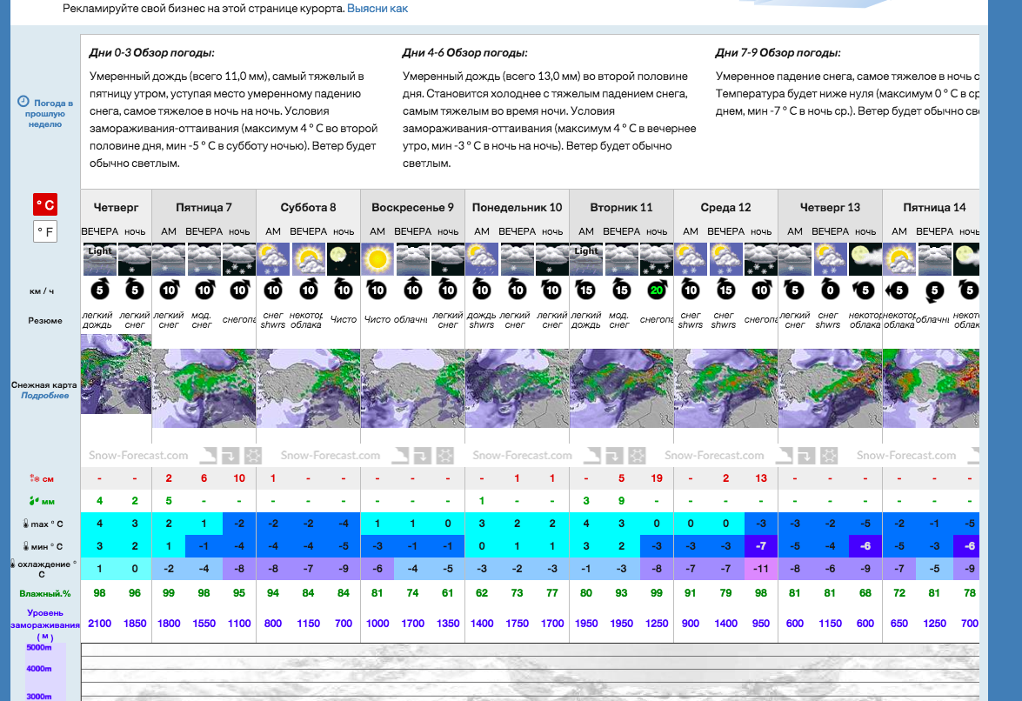Click the cloudy moon icon for Thursday 13 night
Image resolution: width=1022 pixels, height=701 pixels.
pyautogui.click(x=865, y=259)
